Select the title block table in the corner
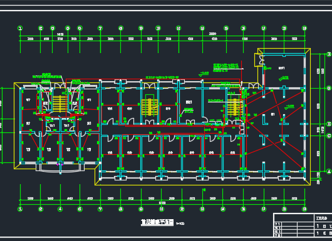This screenshot has height=241, width=332. (x=303, y=225)
